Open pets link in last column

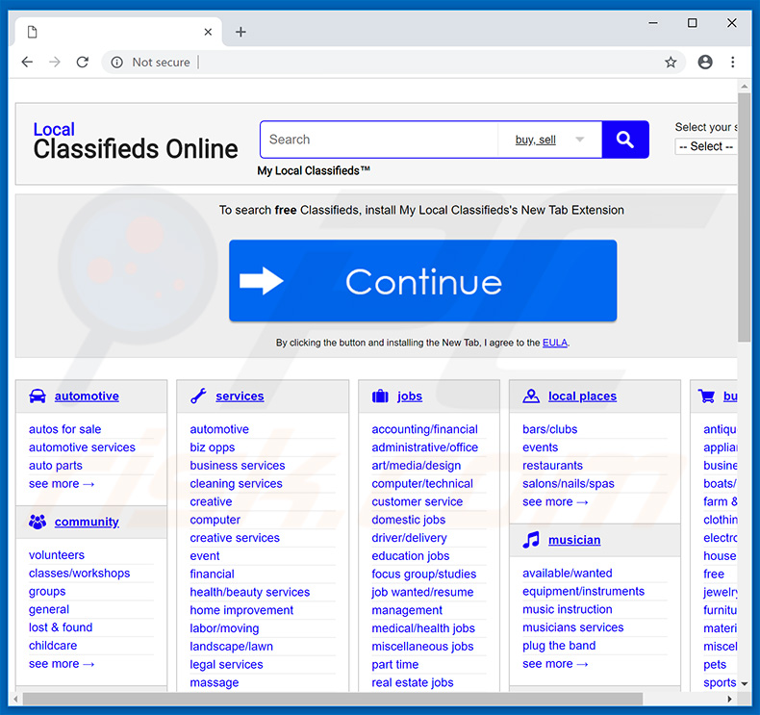tap(715, 665)
